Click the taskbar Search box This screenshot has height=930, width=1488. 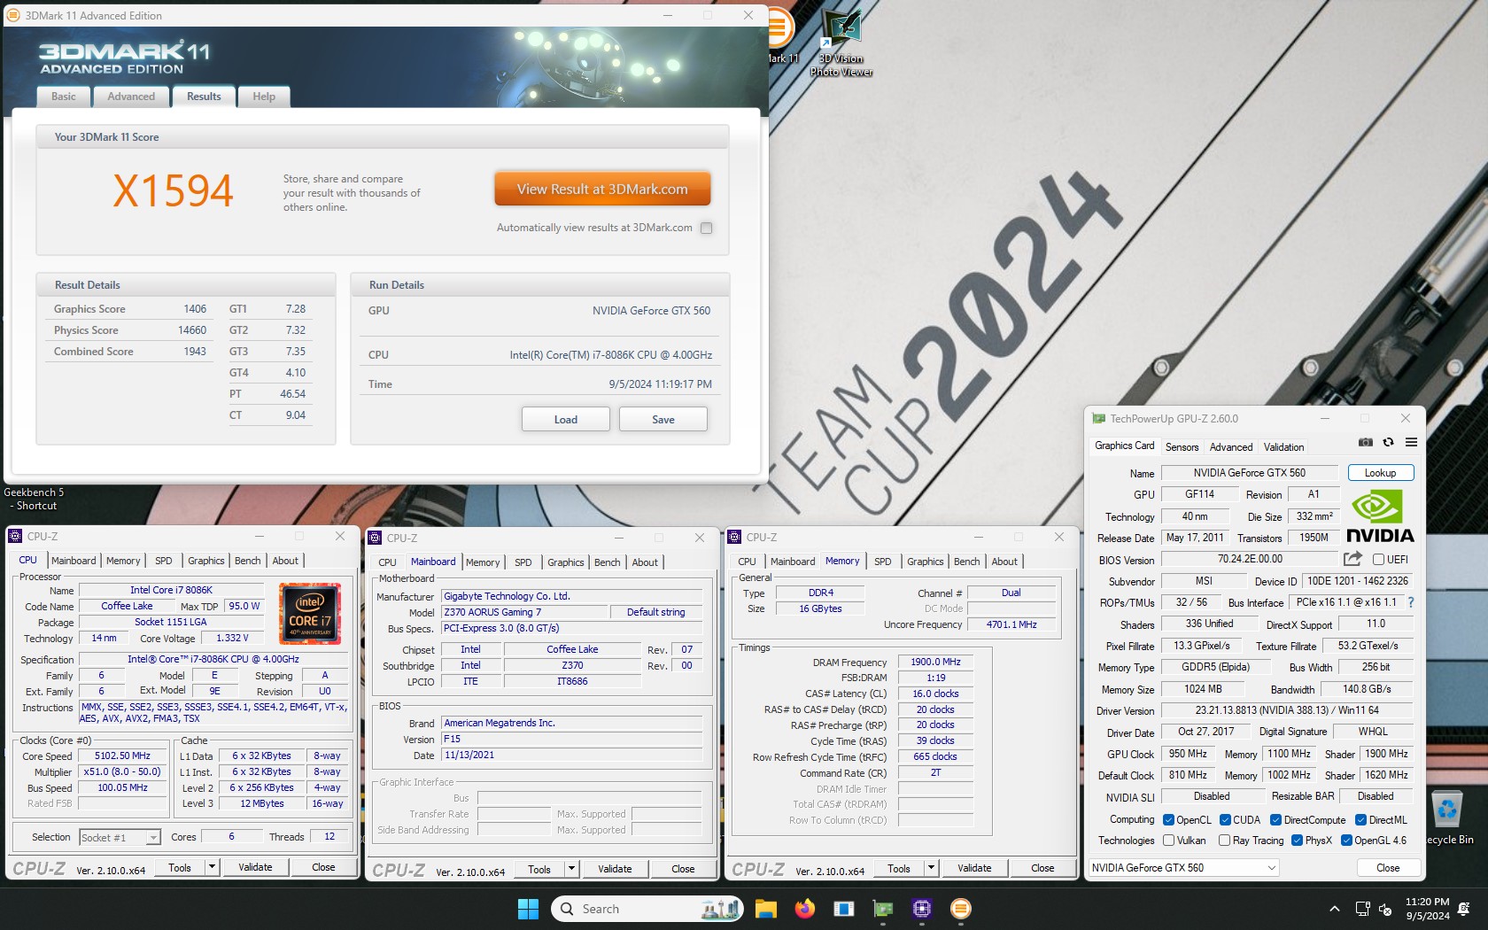(647, 909)
